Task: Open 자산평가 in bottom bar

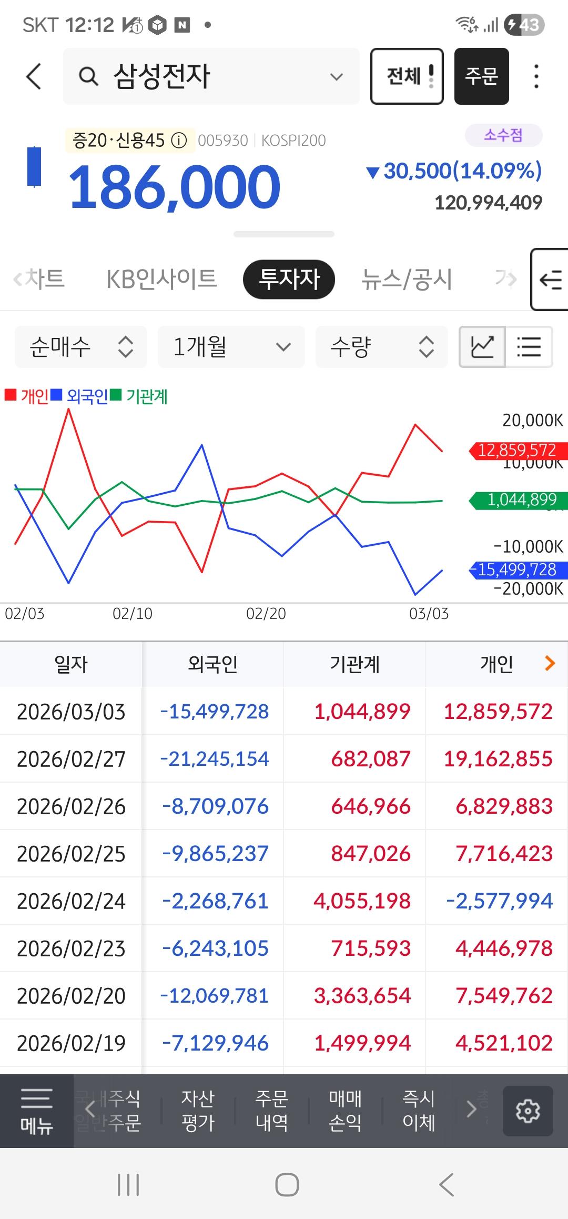Action: [198, 1111]
